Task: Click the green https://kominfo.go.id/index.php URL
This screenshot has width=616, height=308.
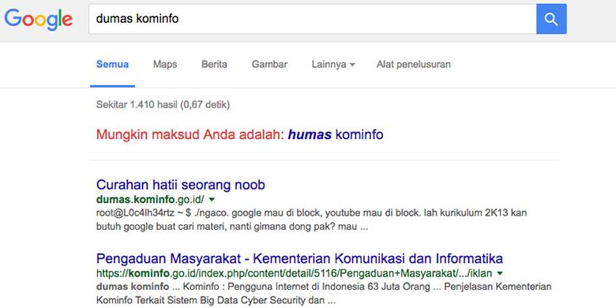Action: tap(294, 273)
